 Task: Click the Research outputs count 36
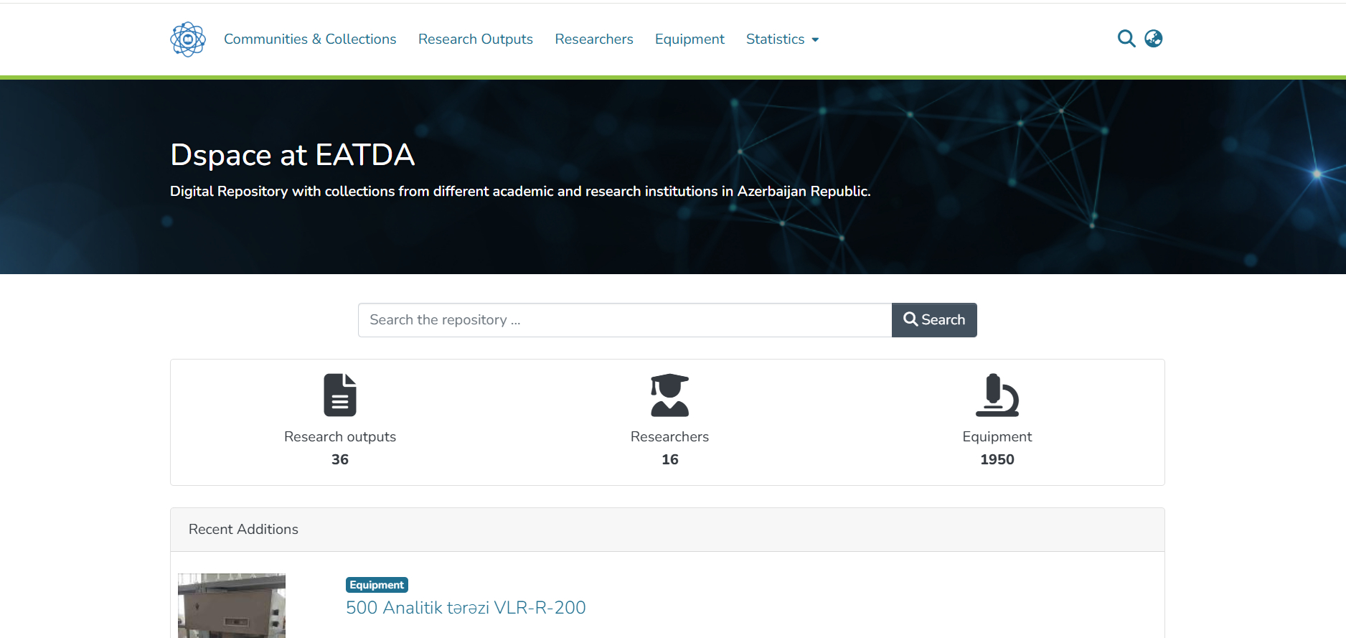point(340,459)
